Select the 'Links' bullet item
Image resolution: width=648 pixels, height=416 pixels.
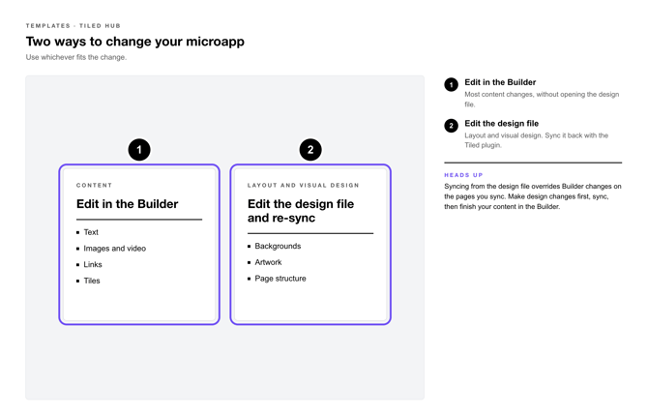pyautogui.click(x=93, y=265)
